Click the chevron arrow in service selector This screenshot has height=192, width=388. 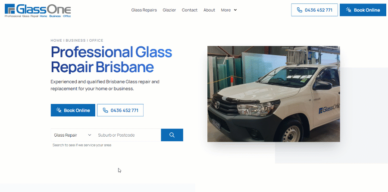[x=90, y=135]
